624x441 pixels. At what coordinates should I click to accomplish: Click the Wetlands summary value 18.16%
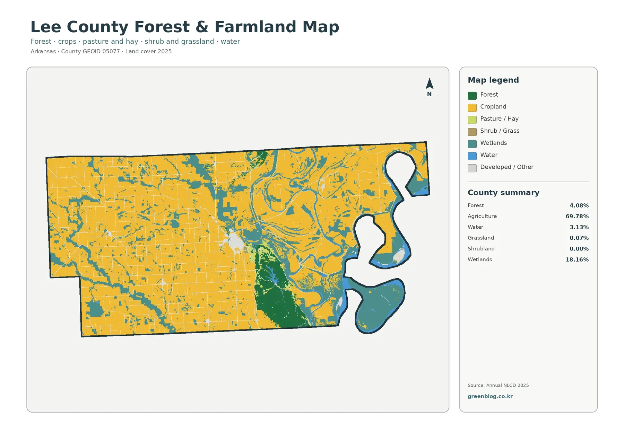pyautogui.click(x=577, y=259)
